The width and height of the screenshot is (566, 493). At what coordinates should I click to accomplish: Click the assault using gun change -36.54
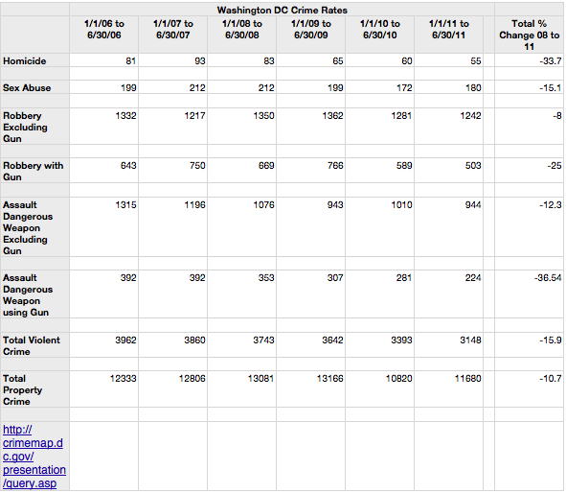[548, 278]
